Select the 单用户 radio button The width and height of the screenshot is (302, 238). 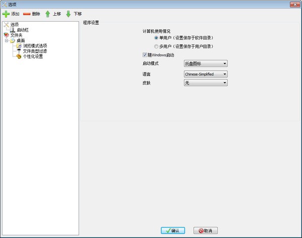[157, 38]
